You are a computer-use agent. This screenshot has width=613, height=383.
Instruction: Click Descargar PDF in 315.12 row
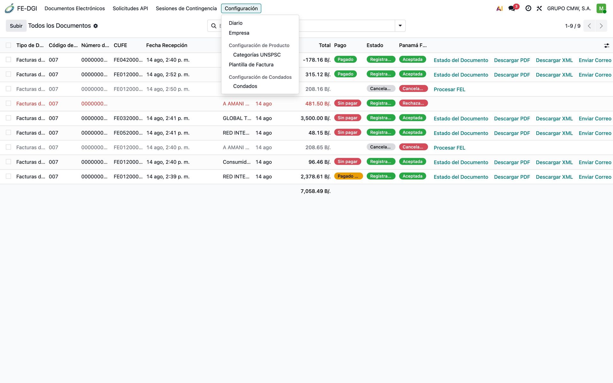[x=512, y=75]
